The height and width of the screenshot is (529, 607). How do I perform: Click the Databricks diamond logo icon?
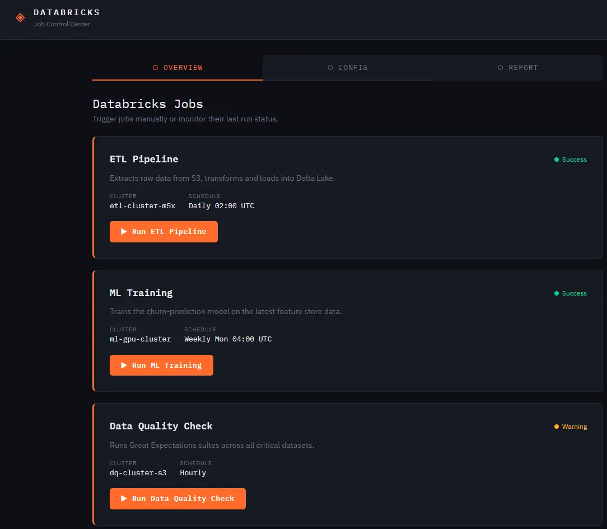(x=20, y=18)
